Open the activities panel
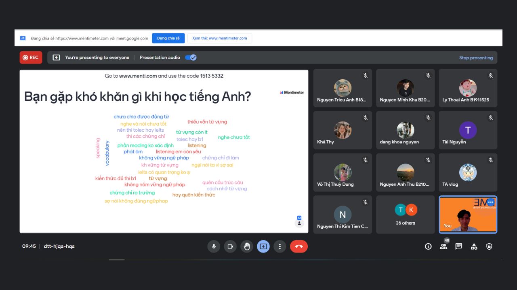517x290 pixels. (x=474, y=246)
